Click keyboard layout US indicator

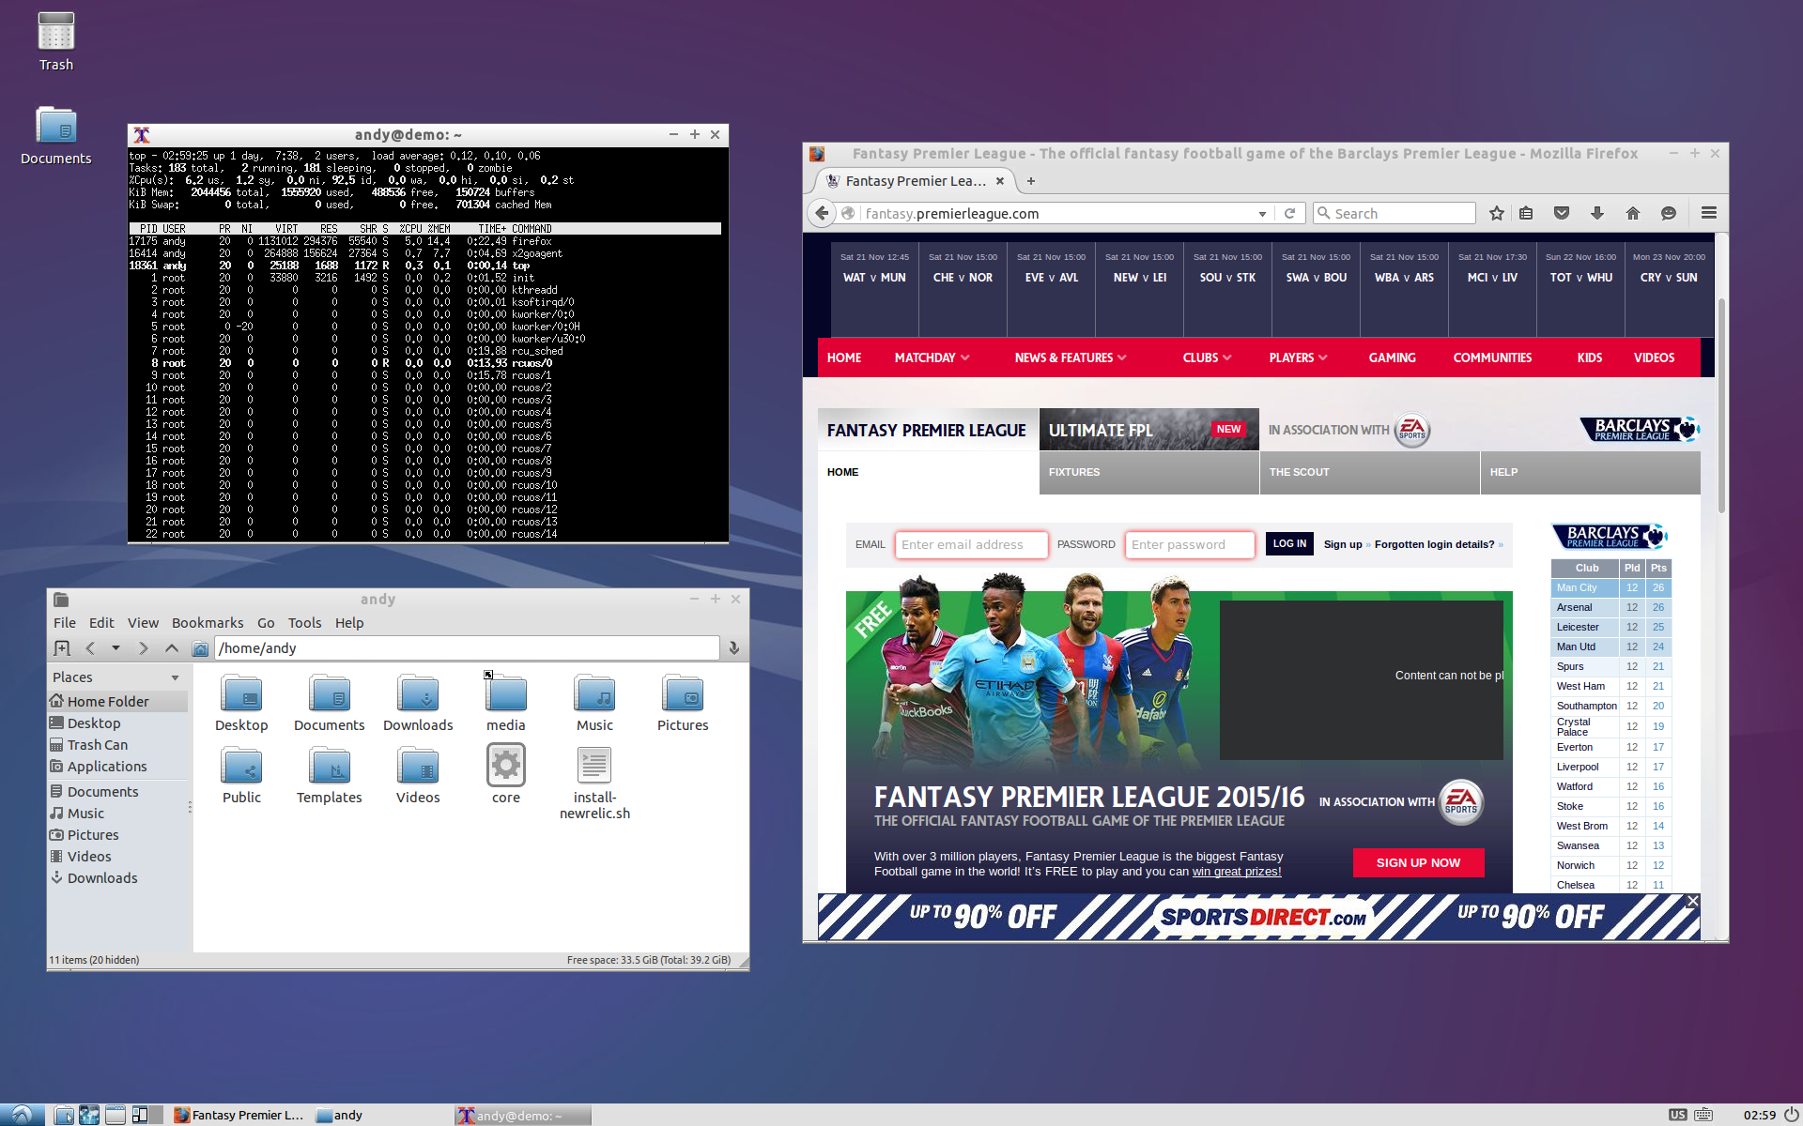click(1677, 1115)
